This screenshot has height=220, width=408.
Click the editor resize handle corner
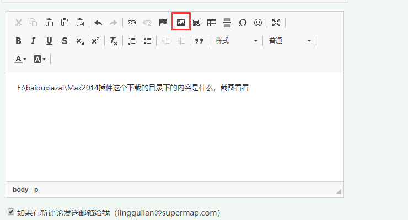(x=339, y=191)
